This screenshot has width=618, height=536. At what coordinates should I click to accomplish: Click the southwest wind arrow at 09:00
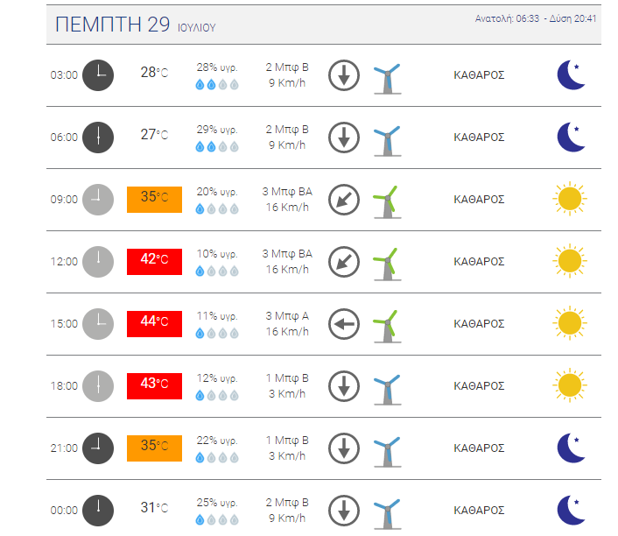(x=344, y=200)
